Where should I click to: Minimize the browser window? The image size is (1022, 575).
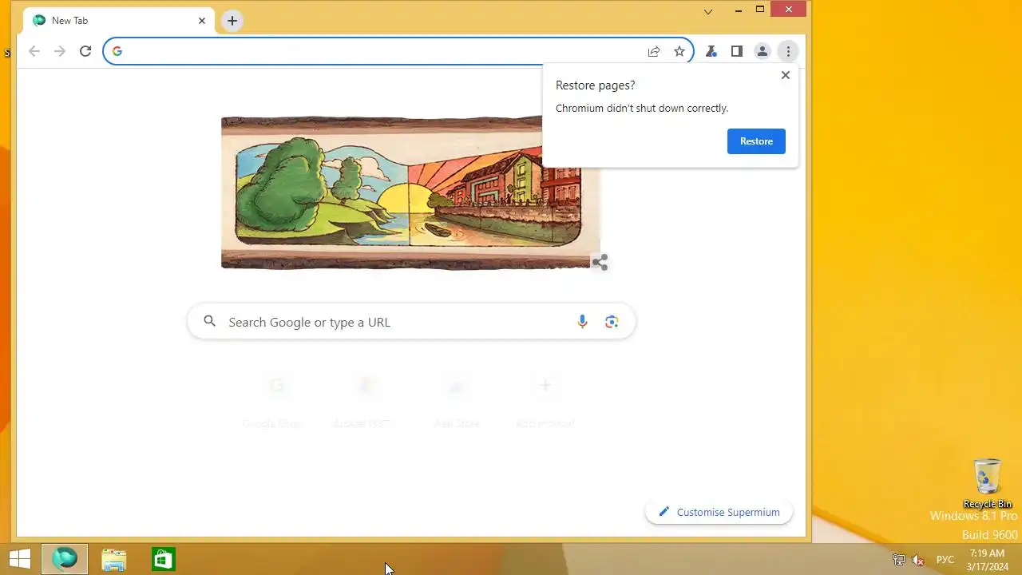(737, 10)
